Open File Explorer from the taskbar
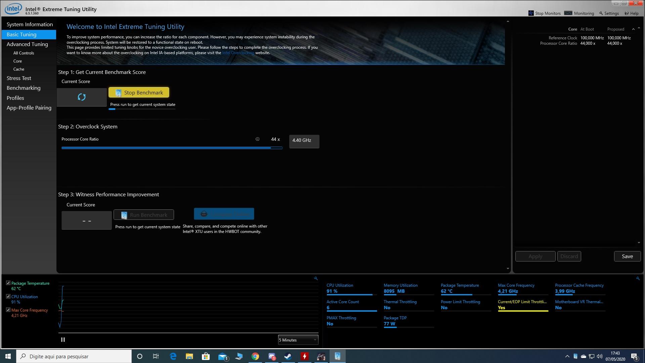 click(x=189, y=356)
